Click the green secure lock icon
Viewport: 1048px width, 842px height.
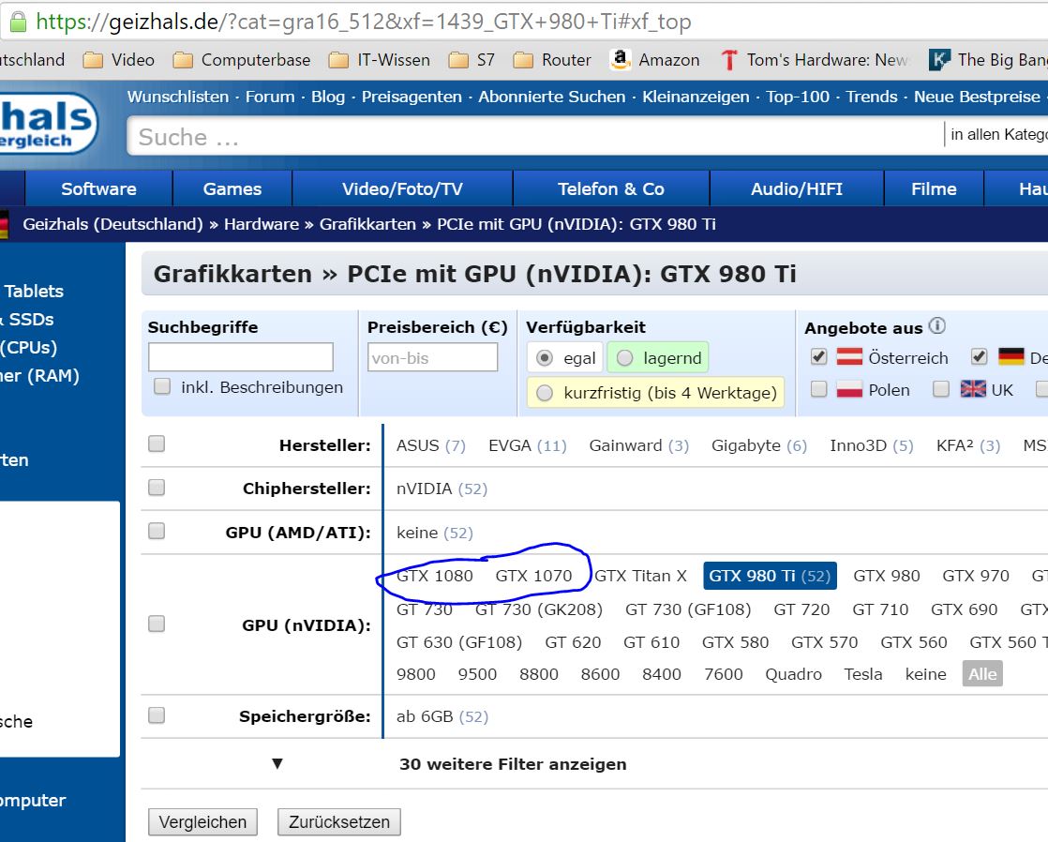18,23
